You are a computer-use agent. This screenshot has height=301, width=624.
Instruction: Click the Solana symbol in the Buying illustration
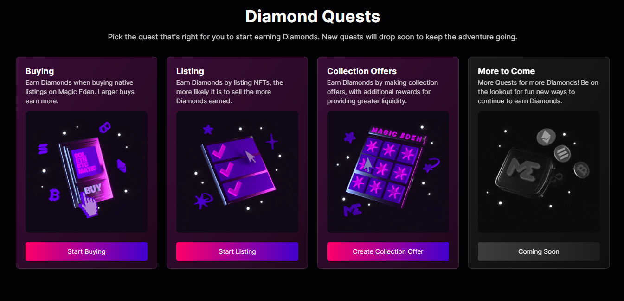tap(44, 150)
